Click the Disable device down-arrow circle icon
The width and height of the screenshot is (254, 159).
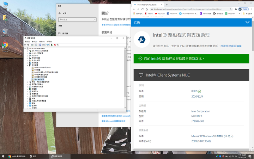(58, 45)
